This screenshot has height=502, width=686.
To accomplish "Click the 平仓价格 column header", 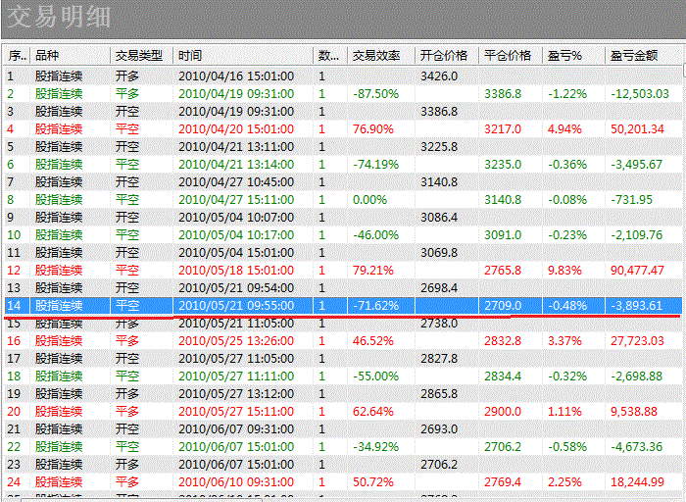I will 508,56.
